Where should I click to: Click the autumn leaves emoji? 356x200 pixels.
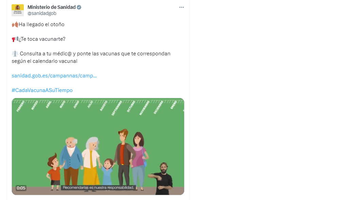[x=15, y=24]
